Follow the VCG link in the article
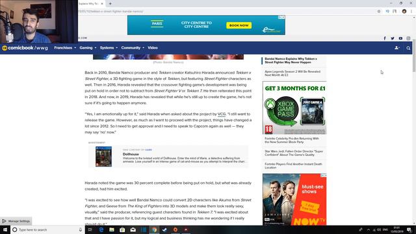This screenshot has height=234, width=416. (222, 114)
